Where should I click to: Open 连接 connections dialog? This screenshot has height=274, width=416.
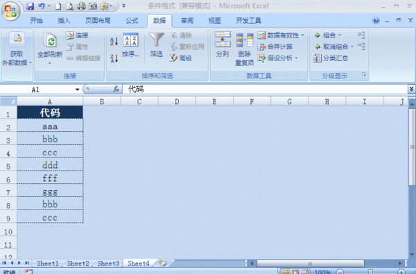coord(77,35)
